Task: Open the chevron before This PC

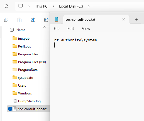Action: coord(29,6)
